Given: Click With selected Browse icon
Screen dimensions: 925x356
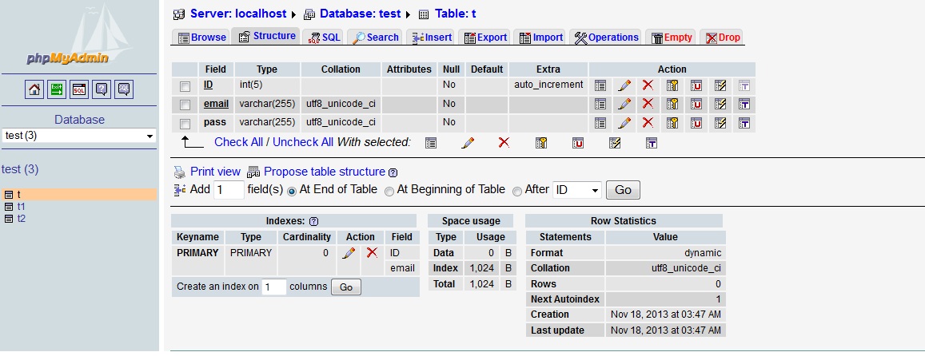Looking at the screenshot, I should pos(431,143).
